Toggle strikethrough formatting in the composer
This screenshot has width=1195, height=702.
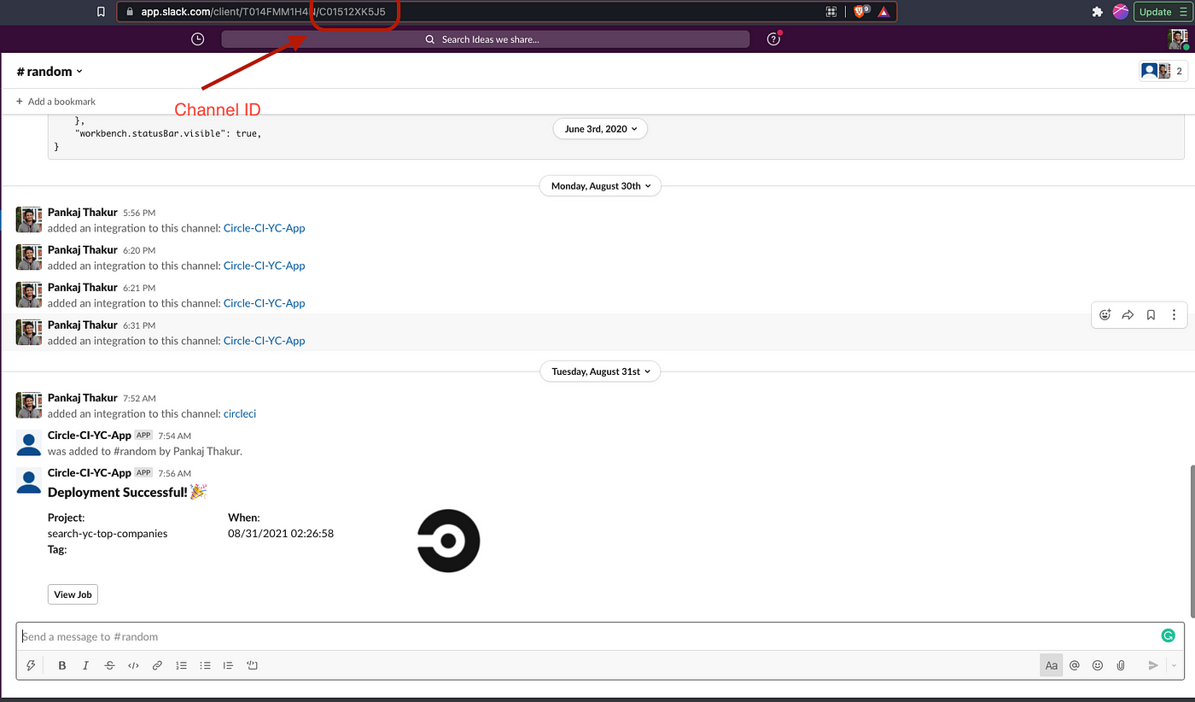tap(109, 665)
